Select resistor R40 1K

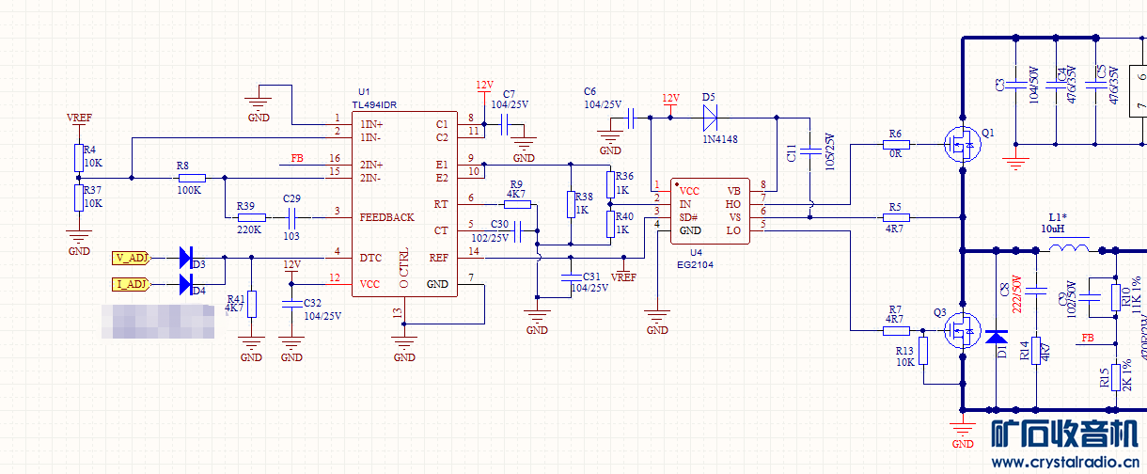pyautogui.click(x=609, y=224)
